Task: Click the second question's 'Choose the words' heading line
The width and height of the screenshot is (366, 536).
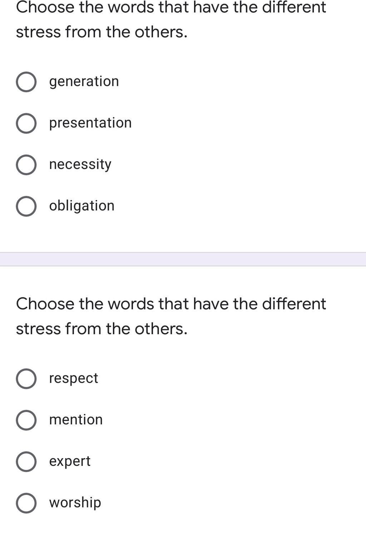Action: 171,304
